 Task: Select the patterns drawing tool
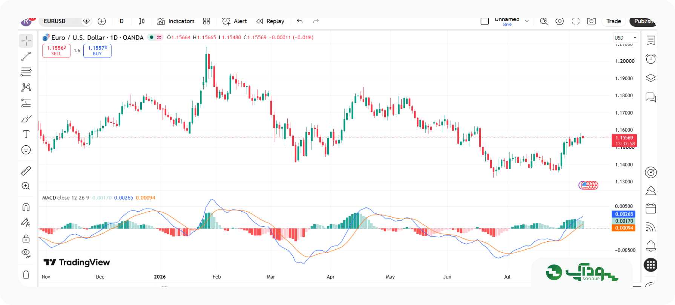coord(26,87)
